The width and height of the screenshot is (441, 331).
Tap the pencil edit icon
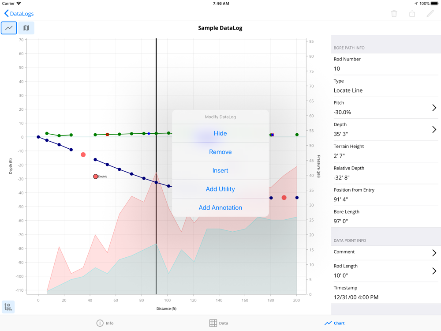point(430,14)
